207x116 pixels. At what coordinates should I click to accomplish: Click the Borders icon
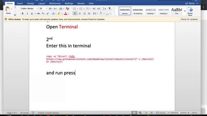[107, 14]
